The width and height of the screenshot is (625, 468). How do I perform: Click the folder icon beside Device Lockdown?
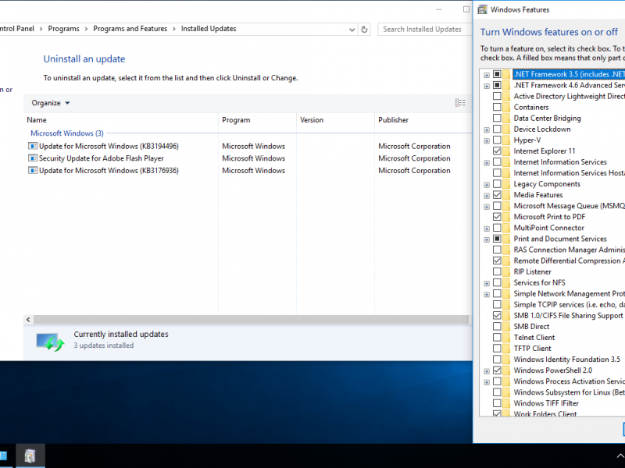point(506,129)
